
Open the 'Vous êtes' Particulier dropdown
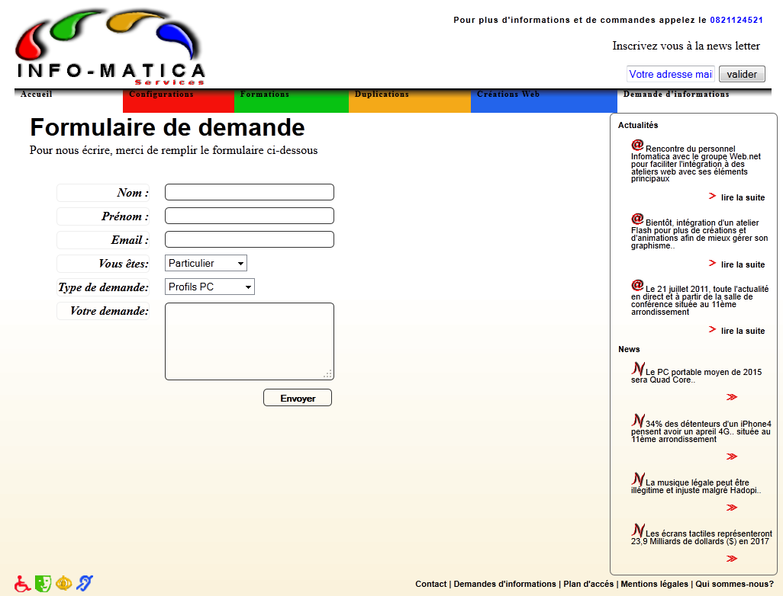pos(206,264)
